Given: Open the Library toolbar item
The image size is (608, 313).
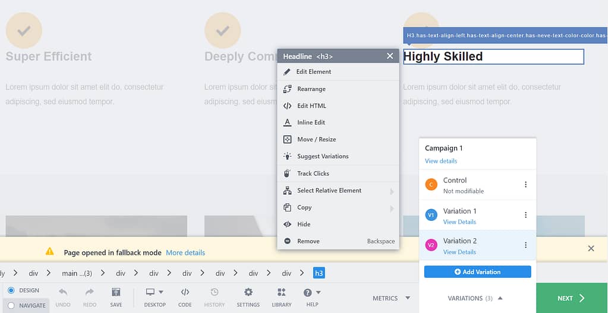Looking at the screenshot, I should pos(282,298).
